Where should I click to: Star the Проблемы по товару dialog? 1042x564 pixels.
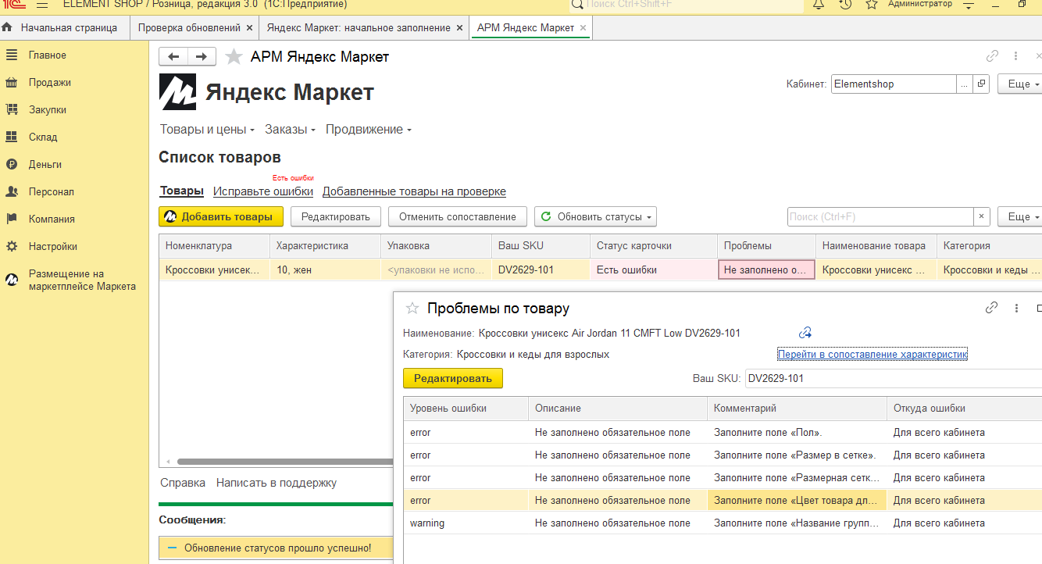pos(412,309)
